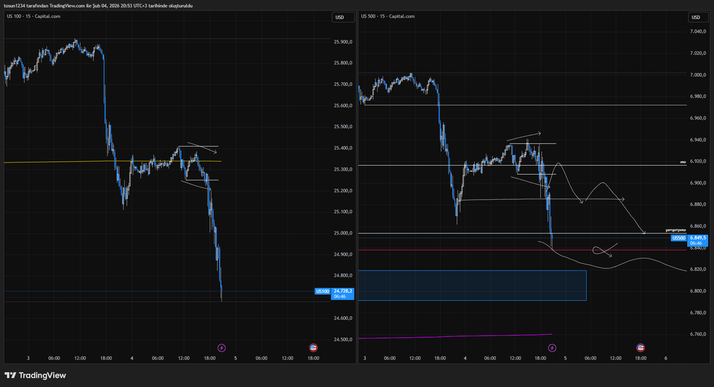
Task: Click the US 100 · 15 · Capital.com chart title
Action: (33, 16)
